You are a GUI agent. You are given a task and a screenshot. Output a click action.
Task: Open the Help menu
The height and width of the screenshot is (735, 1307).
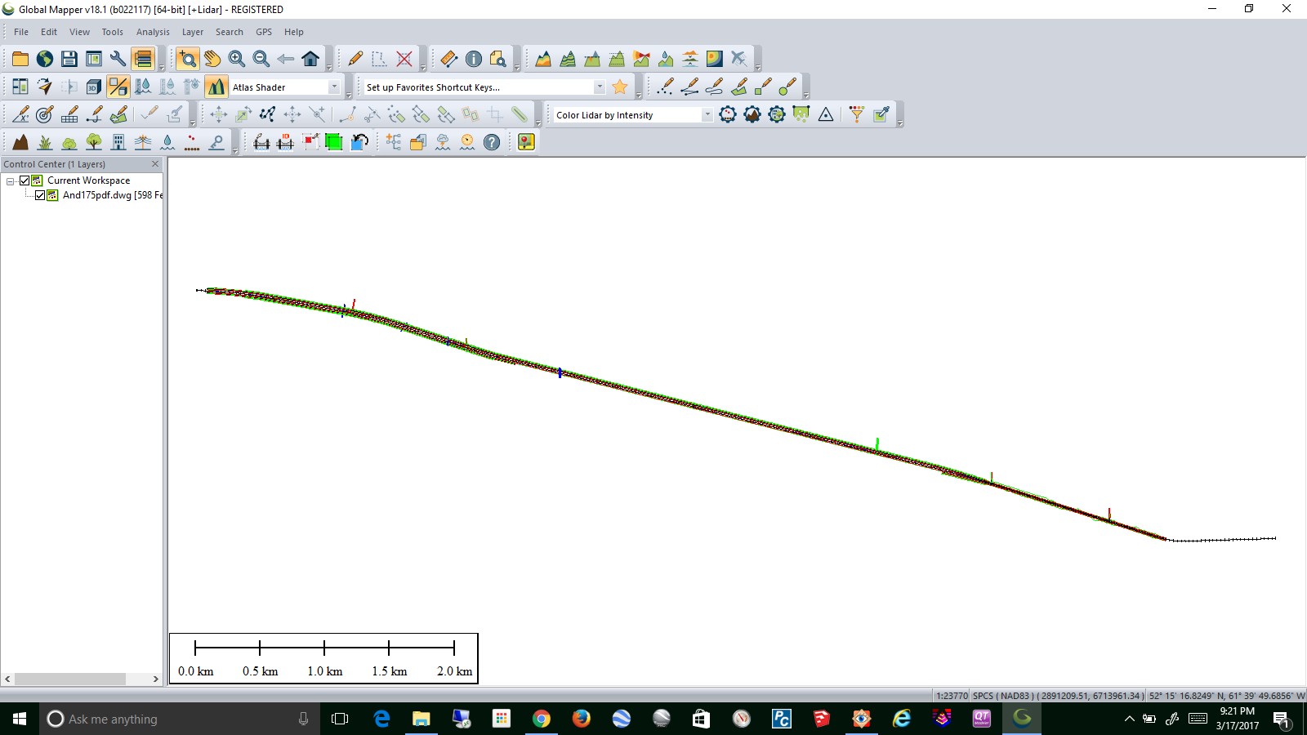coord(294,32)
